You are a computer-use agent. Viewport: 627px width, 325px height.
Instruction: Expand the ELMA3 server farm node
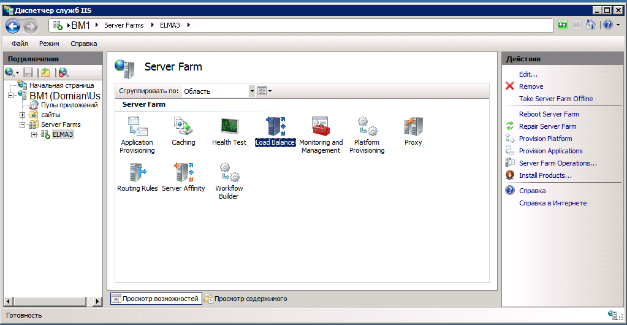34,134
